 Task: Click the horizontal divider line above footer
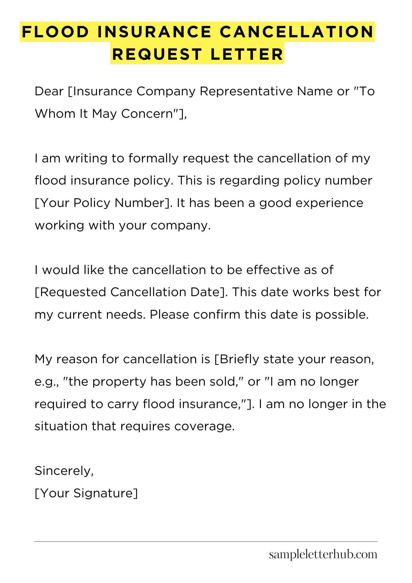point(206,542)
